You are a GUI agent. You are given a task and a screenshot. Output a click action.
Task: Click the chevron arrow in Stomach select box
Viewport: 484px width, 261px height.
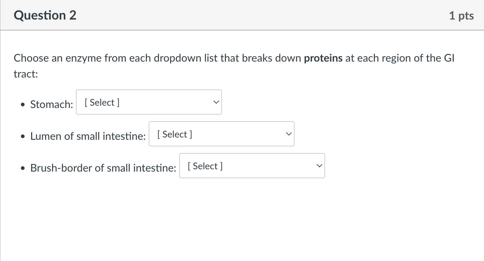tap(216, 102)
